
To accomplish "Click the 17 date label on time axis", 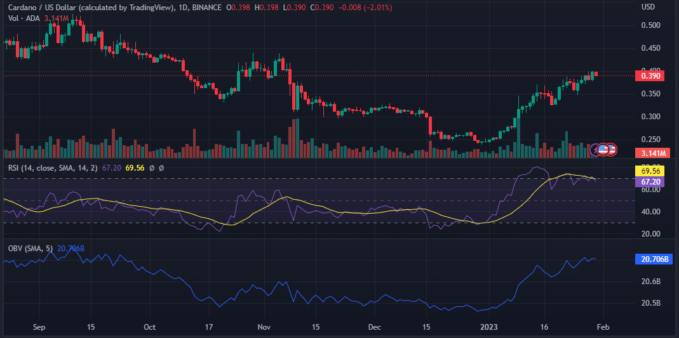I will tap(209, 328).
